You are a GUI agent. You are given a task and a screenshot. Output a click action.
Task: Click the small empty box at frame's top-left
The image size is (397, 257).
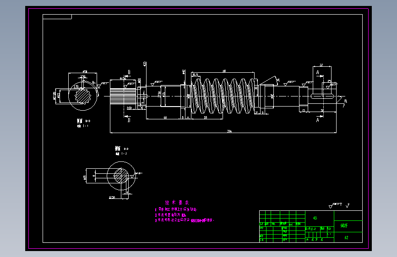coord(57,17)
